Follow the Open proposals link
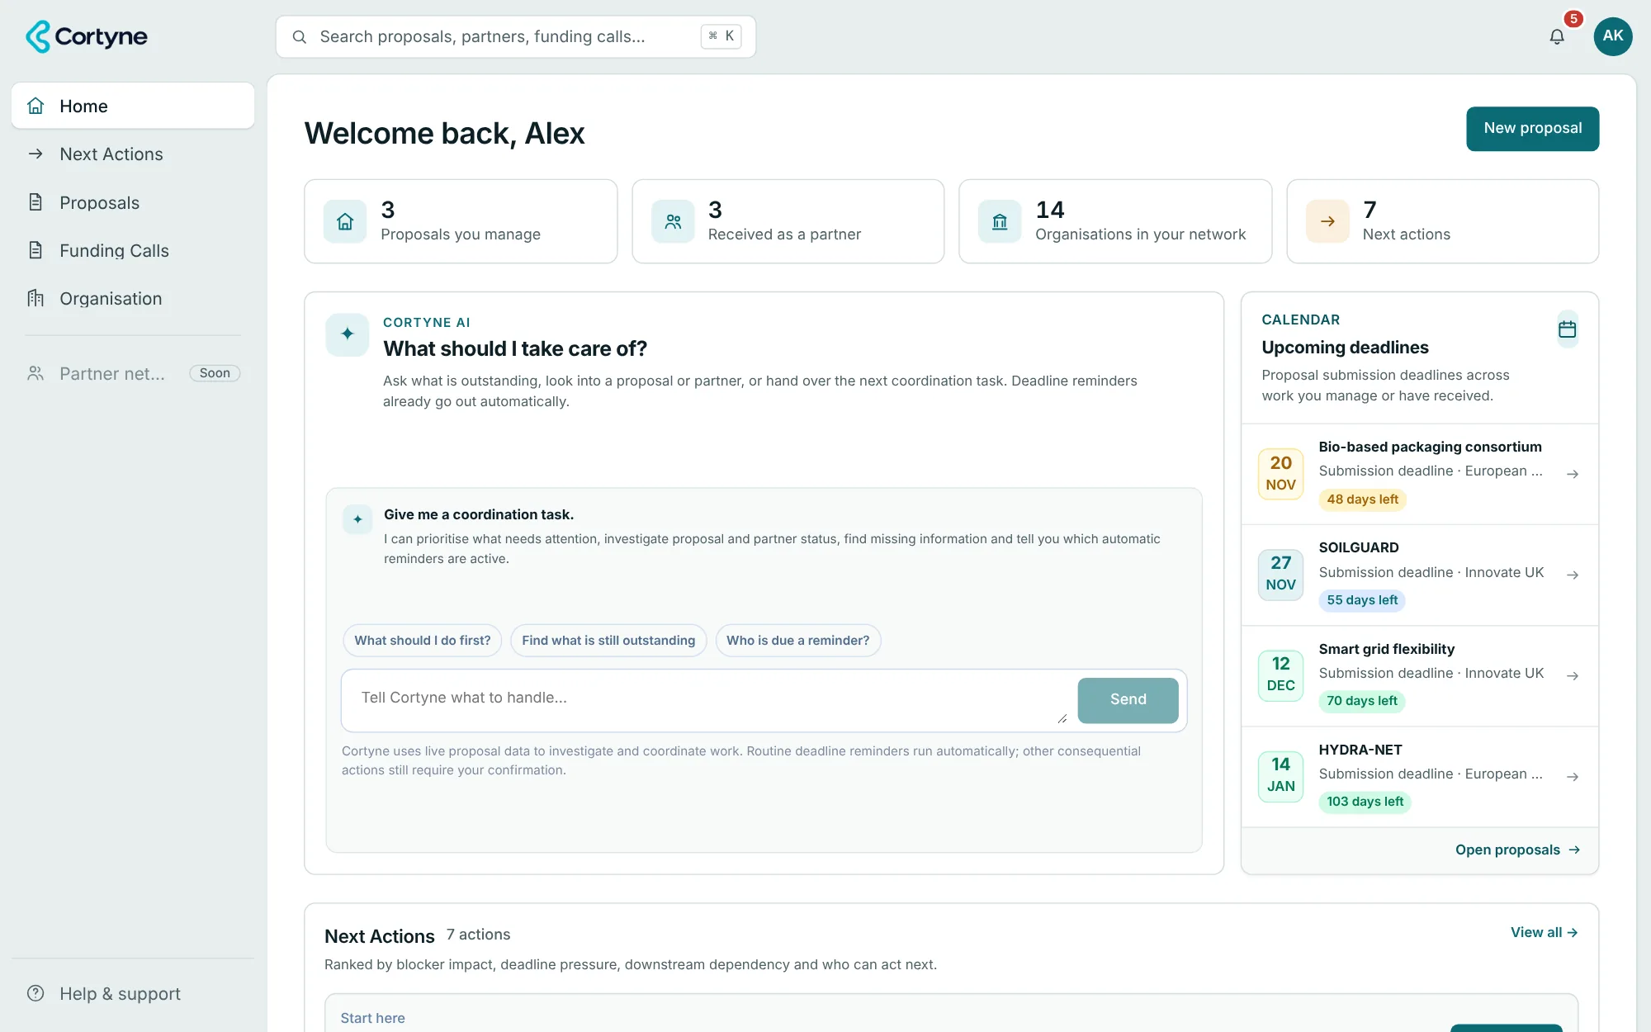1651x1032 pixels. pos(1517,850)
